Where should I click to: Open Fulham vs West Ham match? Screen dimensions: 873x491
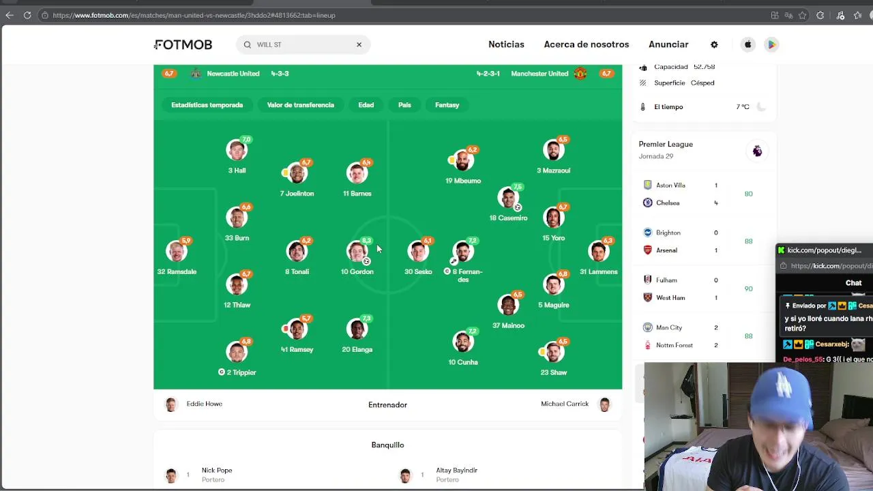(704, 289)
